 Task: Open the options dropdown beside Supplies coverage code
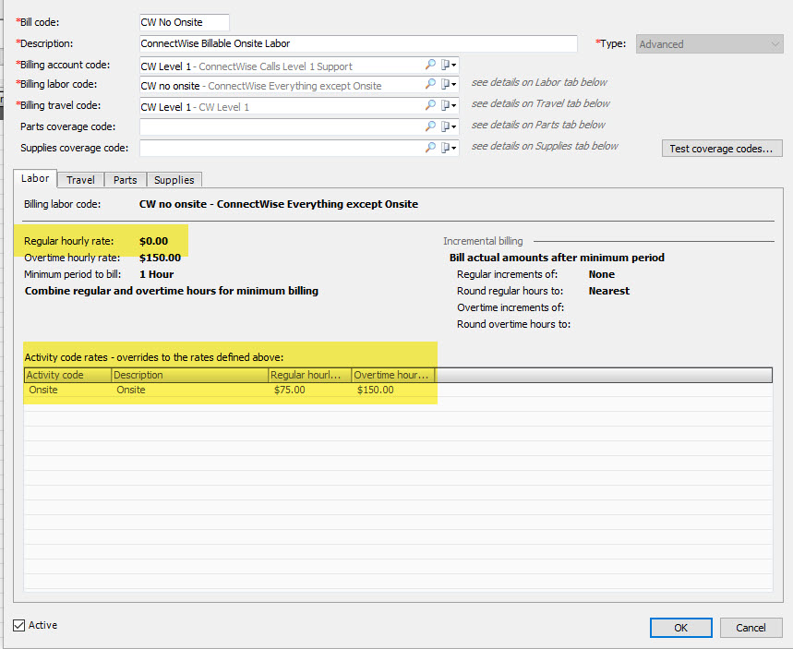point(449,148)
